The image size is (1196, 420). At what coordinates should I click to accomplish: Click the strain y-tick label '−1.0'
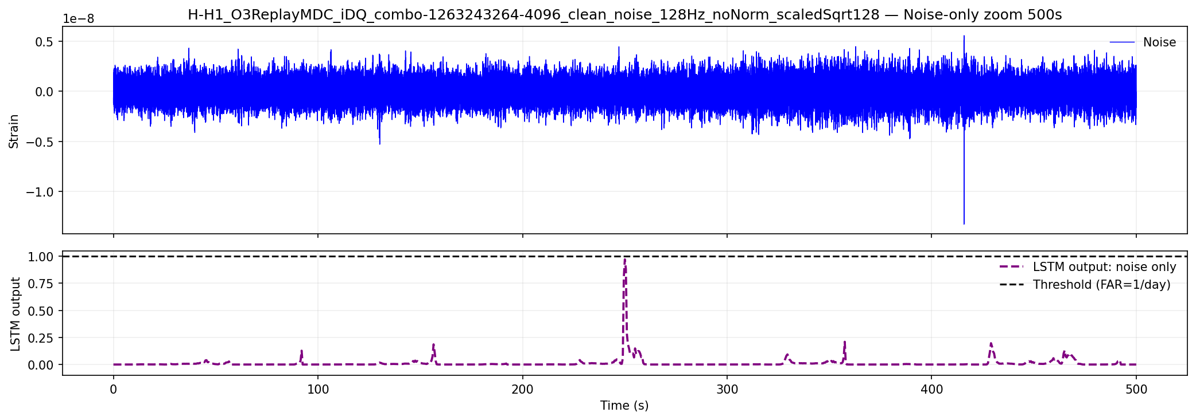point(40,192)
